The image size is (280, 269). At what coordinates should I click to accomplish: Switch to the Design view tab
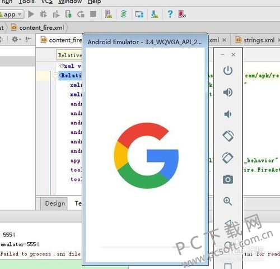click(x=54, y=203)
